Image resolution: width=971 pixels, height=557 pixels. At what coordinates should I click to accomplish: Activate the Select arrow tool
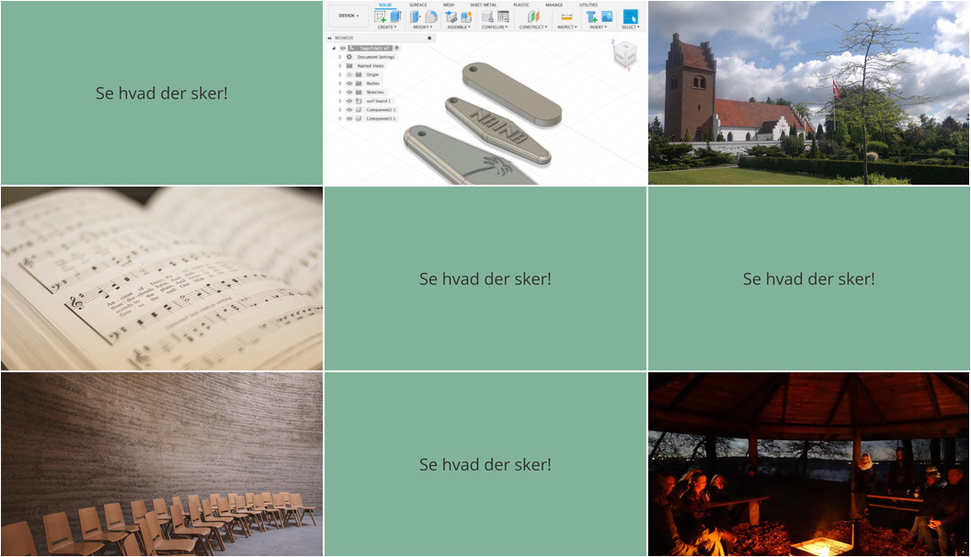point(630,17)
